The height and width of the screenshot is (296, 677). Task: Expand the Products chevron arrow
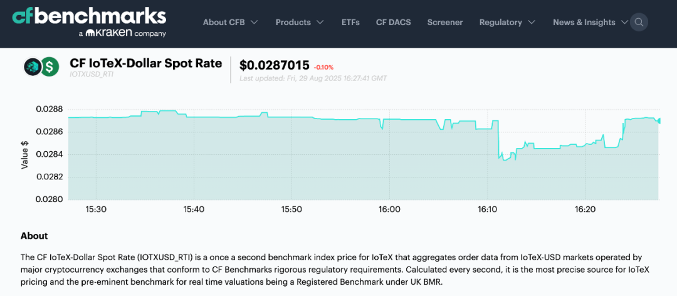[320, 23]
